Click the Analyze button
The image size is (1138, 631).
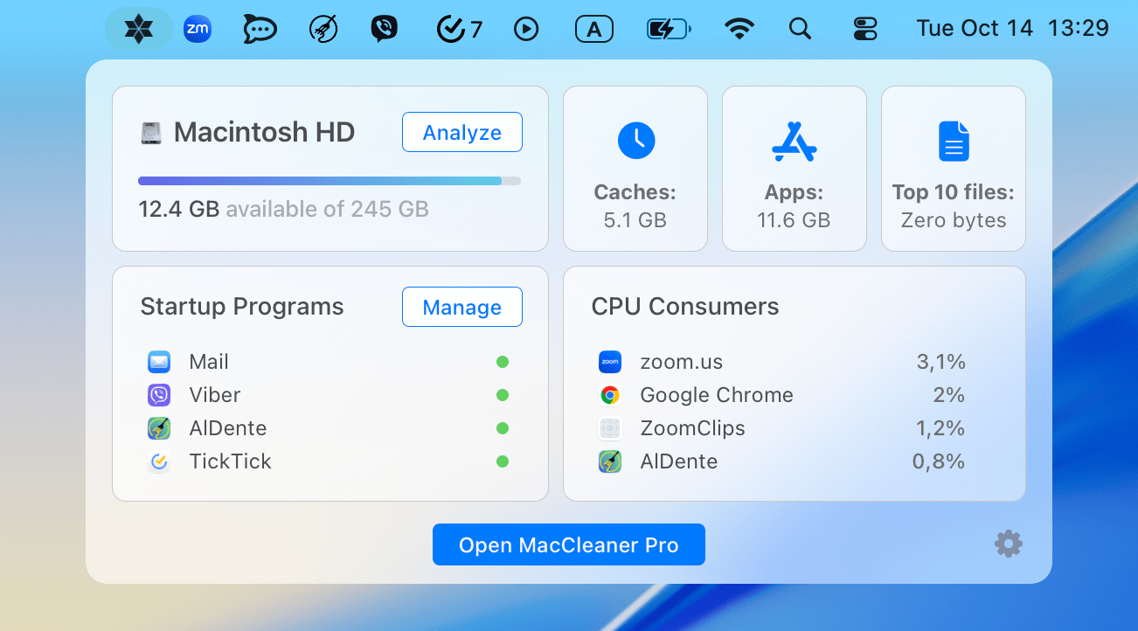click(x=461, y=133)
